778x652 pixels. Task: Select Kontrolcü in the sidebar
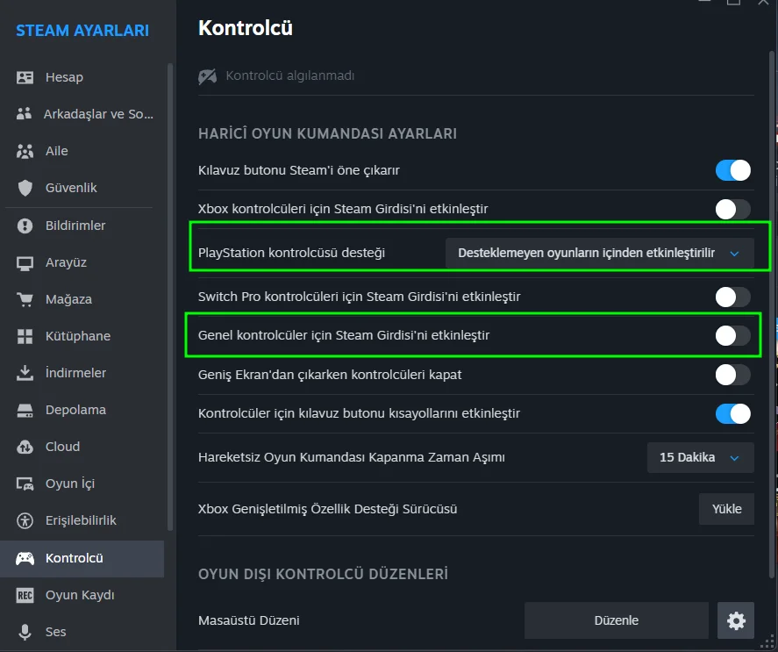coord(82,559)
